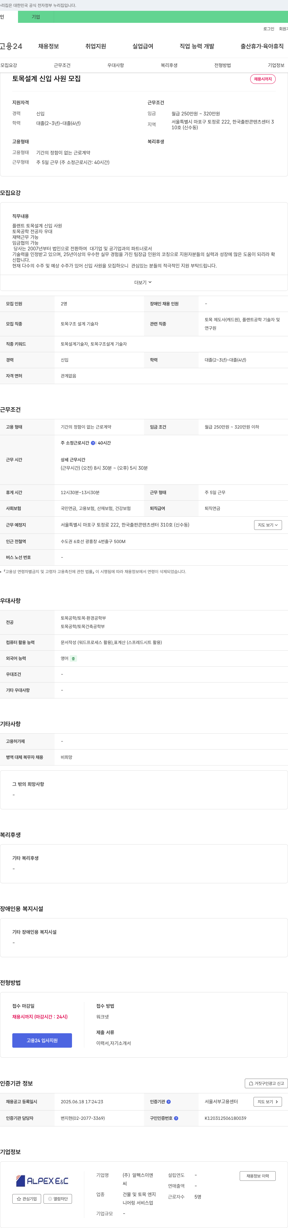Jump to 모집요강 section tab
This screenshot has height=1228, width=288.
9,65
